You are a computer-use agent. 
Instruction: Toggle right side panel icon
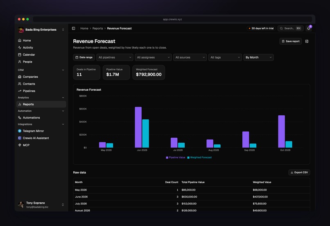point(307,41)
